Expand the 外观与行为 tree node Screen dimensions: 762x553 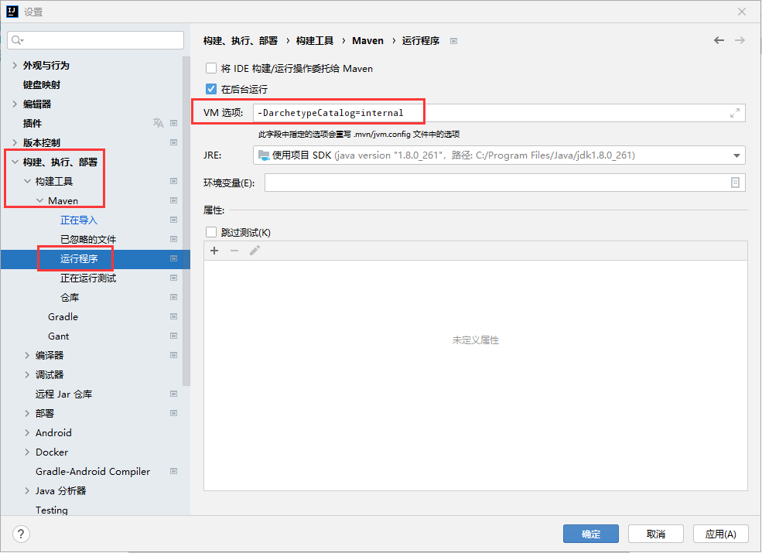pyautogui.click(x=15, y=66)
